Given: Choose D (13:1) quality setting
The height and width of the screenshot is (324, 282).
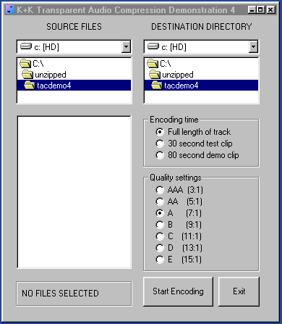Looking at the screenshot, I should click(x=179, y=248).
